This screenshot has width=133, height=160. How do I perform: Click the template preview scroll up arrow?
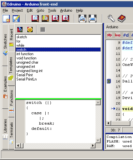point(98,103)
